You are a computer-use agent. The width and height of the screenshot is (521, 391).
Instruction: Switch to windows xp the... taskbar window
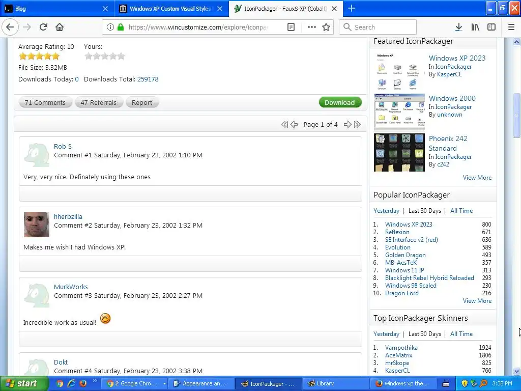(x=403, y=384)
